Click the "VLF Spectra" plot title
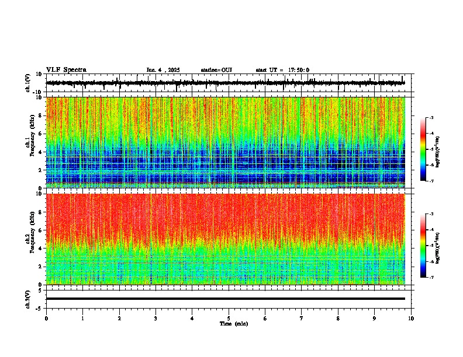The width and height of the screenshot is (463, 357). pos(66,70)
